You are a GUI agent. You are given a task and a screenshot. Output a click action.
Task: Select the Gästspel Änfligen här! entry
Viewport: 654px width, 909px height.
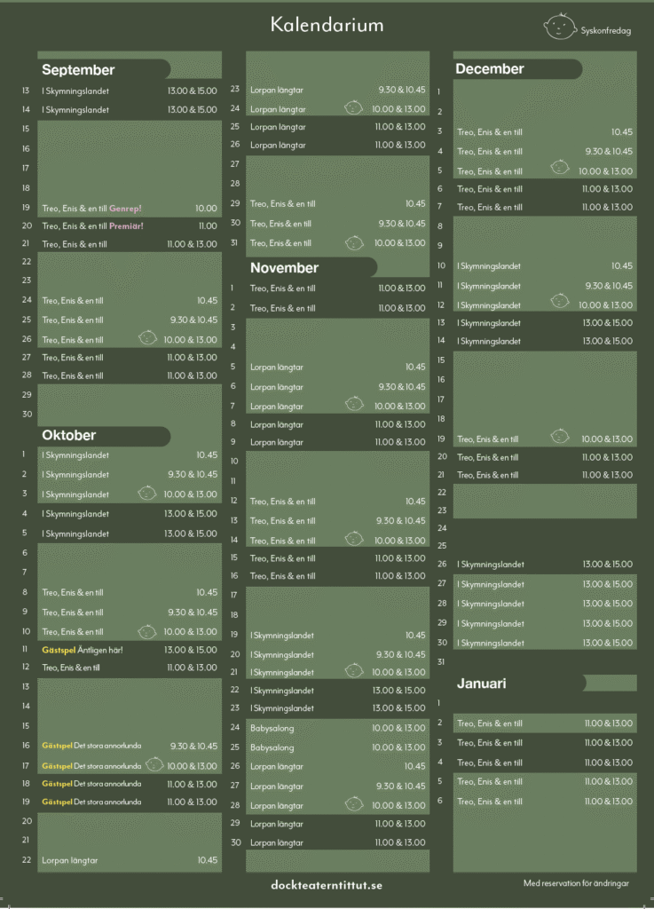[x=82, y=650]
